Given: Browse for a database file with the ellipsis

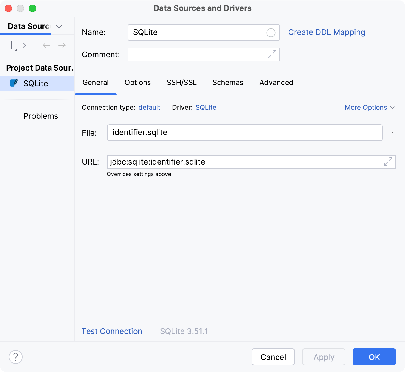Looking at the screenshot, I should 391,132.
